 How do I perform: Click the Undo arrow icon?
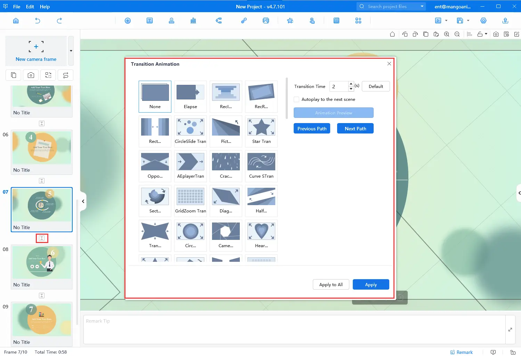(x=38, y=21)
